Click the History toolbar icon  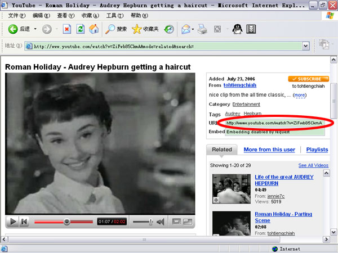coord(169,29)
